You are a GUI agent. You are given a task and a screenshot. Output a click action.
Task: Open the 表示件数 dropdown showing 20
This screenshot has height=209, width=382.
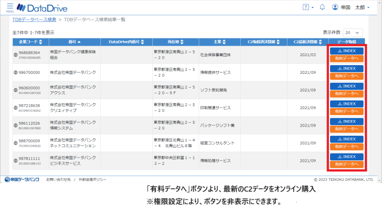(352, 32)
